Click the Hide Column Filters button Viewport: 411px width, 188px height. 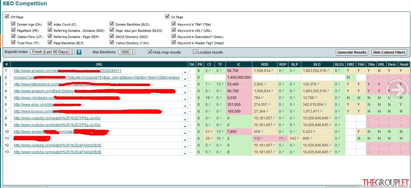coord(389,52)
